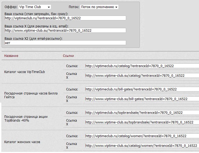Focus the Ваша ссылка X2 field containing нет

tap(65, 43)
